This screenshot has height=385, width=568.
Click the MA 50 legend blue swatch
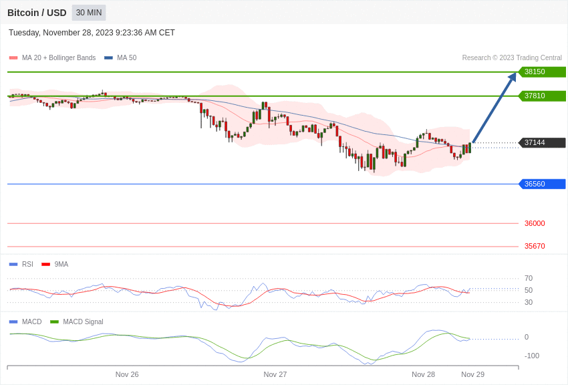point(108,57)
